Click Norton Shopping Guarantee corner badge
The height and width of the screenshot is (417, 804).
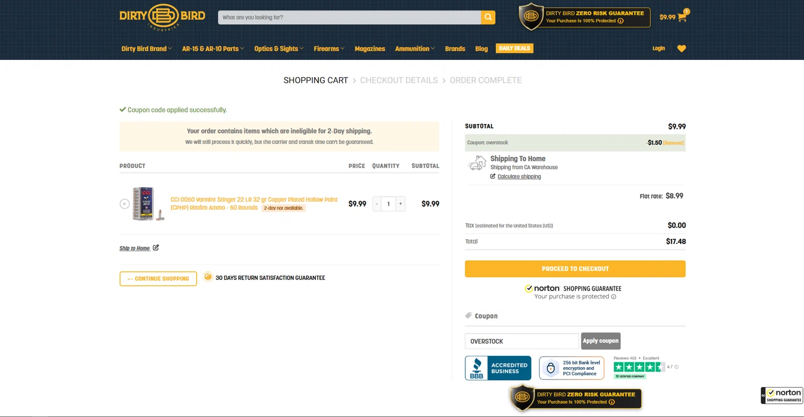point(782,396)
